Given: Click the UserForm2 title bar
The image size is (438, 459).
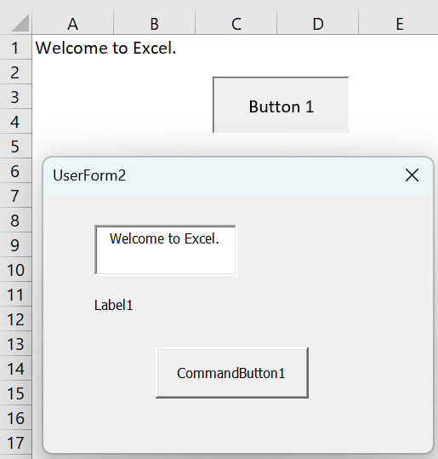Looking at the screenshot, I should tap(222, 175).
